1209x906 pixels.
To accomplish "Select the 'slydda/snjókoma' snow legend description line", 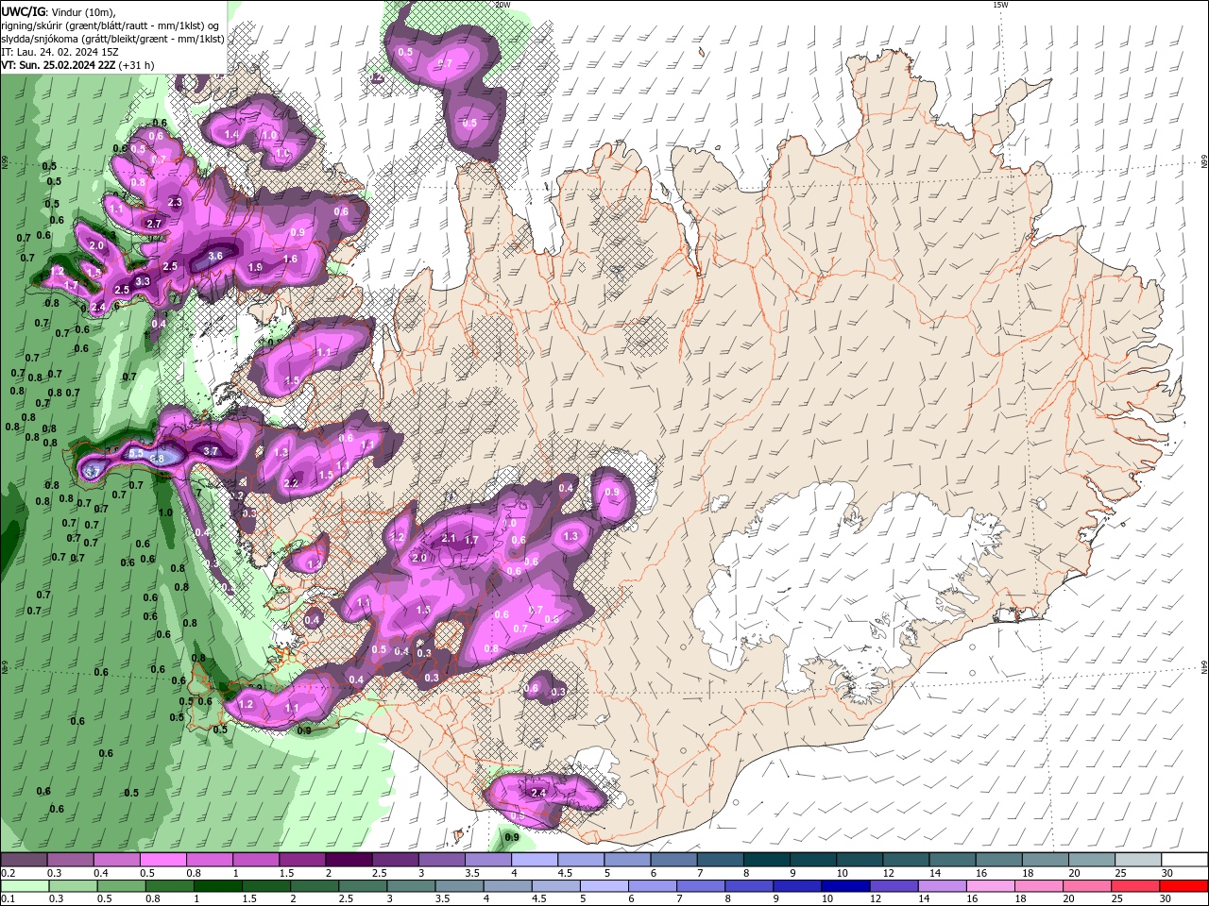I will tap(112, 39).
